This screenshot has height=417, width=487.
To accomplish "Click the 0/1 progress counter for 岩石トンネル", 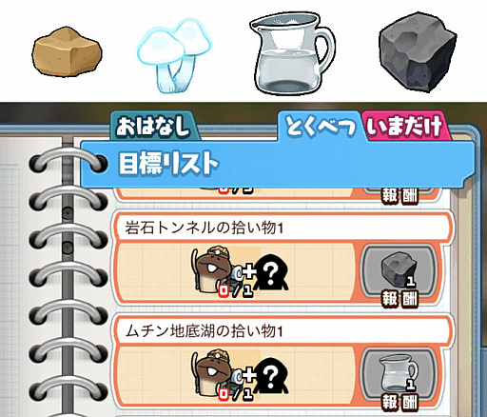I will click(x=236, y=291).
